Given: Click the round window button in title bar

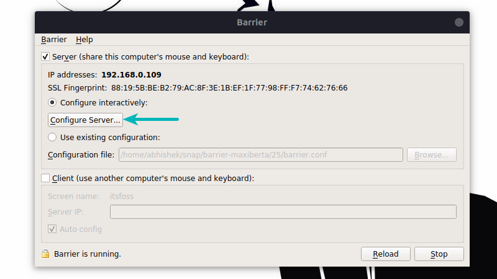Looking at the screenshot, I should pos(458,22).
